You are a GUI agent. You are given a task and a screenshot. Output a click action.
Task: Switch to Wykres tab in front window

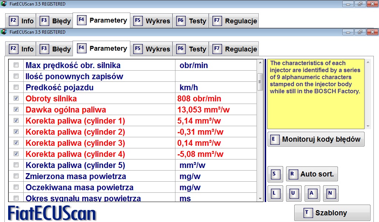[151, 49]
